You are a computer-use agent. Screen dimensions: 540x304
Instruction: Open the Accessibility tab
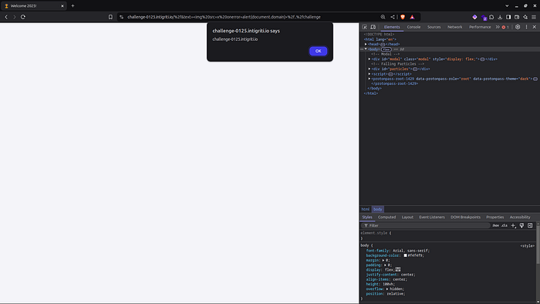(520, 218)
